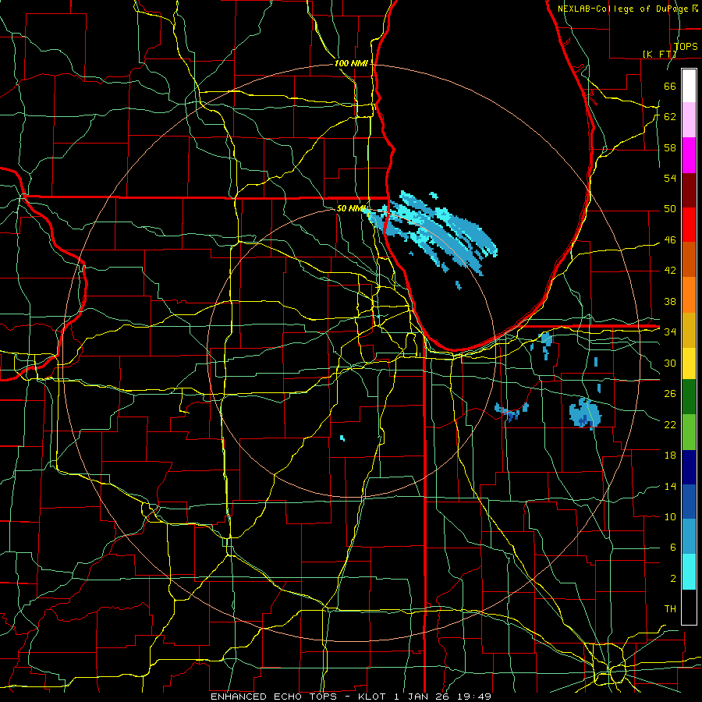This screenshot has width=702, height=702.
Task: Click the medium blue legend swatch
Action: tap(689, 502)
